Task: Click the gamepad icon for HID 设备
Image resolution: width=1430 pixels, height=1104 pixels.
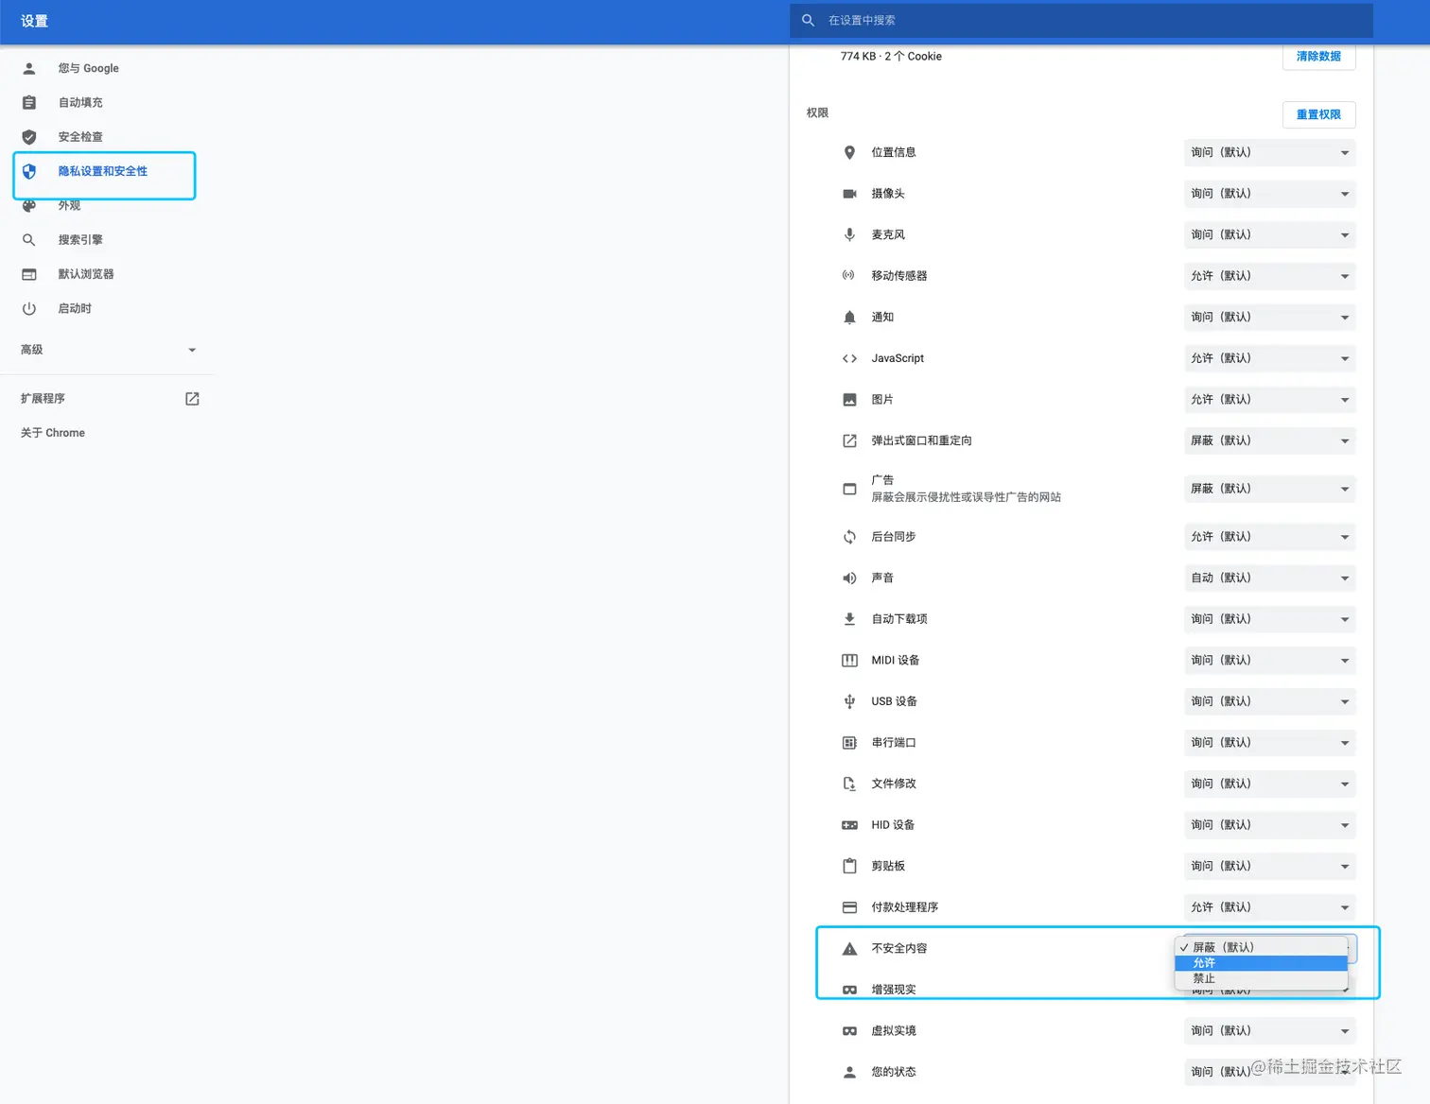Action: pos(849,825)
